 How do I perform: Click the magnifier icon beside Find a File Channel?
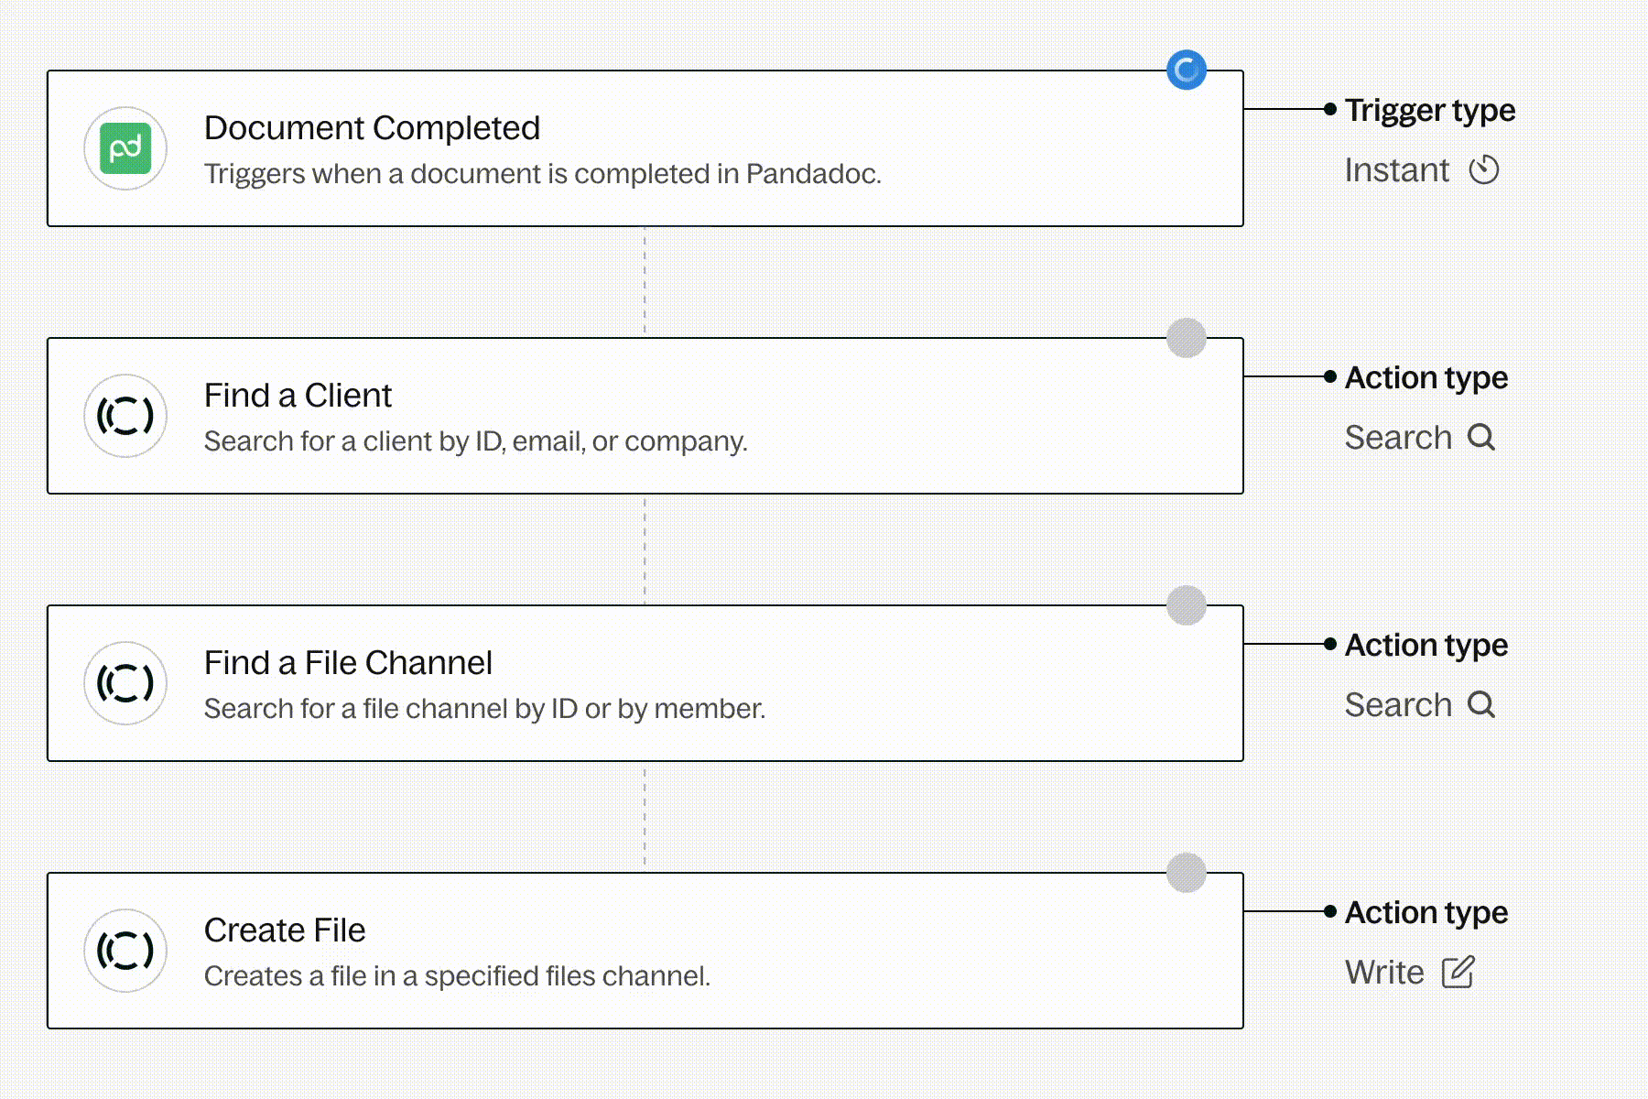(x=1481, y=705)
